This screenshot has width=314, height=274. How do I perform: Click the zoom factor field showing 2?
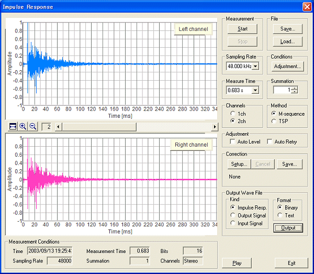pyautogui.click(x=46, y=127)
